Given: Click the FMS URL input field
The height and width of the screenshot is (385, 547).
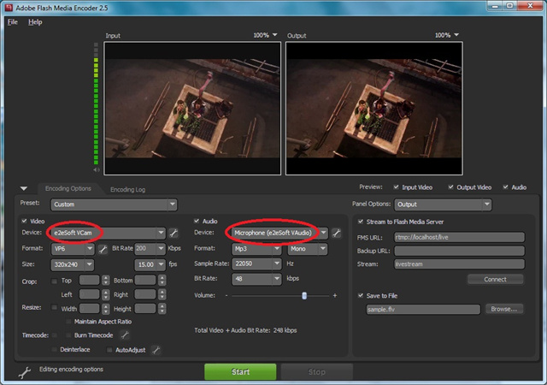Looking at the screenshot, I should tap(459, 237).
